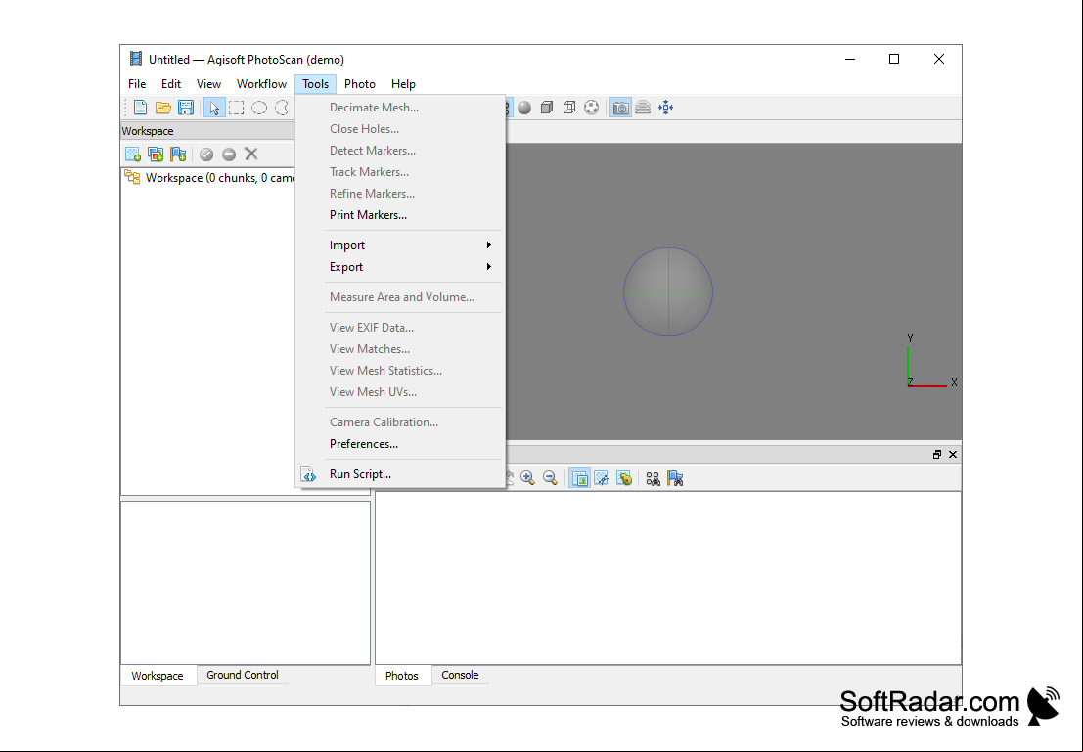Save the project with the floppy disk icon
Screen dimensions: 1083x752
coord(185,107)
